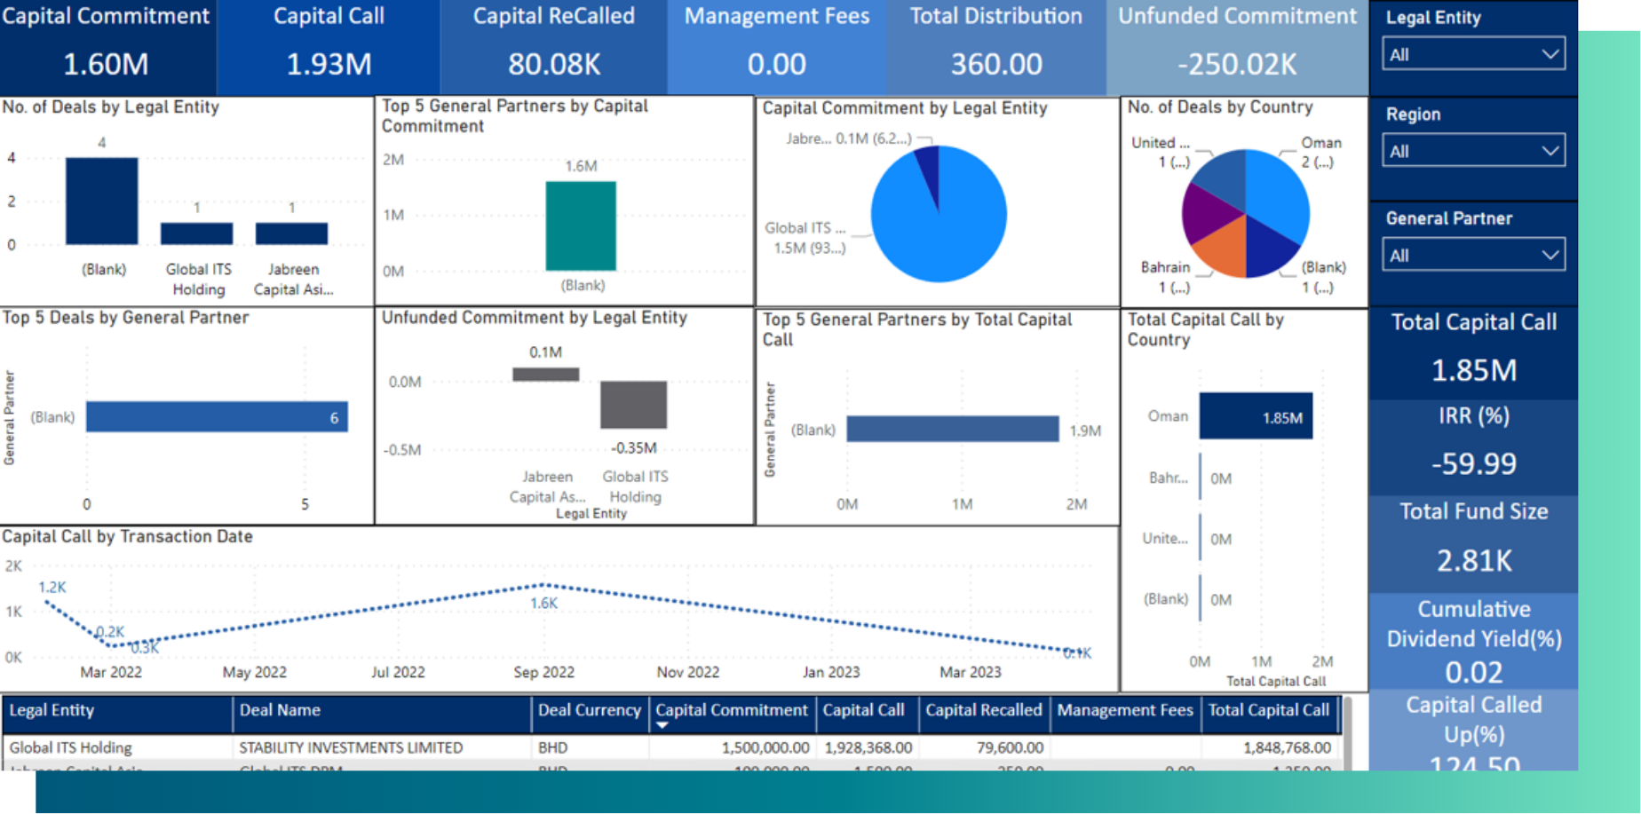
Task: Click the sort arrow under Capital Commitment header
Action: tap(662, 726)
